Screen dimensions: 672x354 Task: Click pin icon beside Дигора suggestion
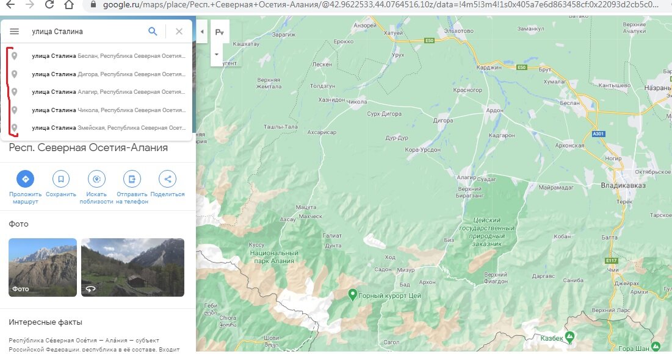(14, 74)
